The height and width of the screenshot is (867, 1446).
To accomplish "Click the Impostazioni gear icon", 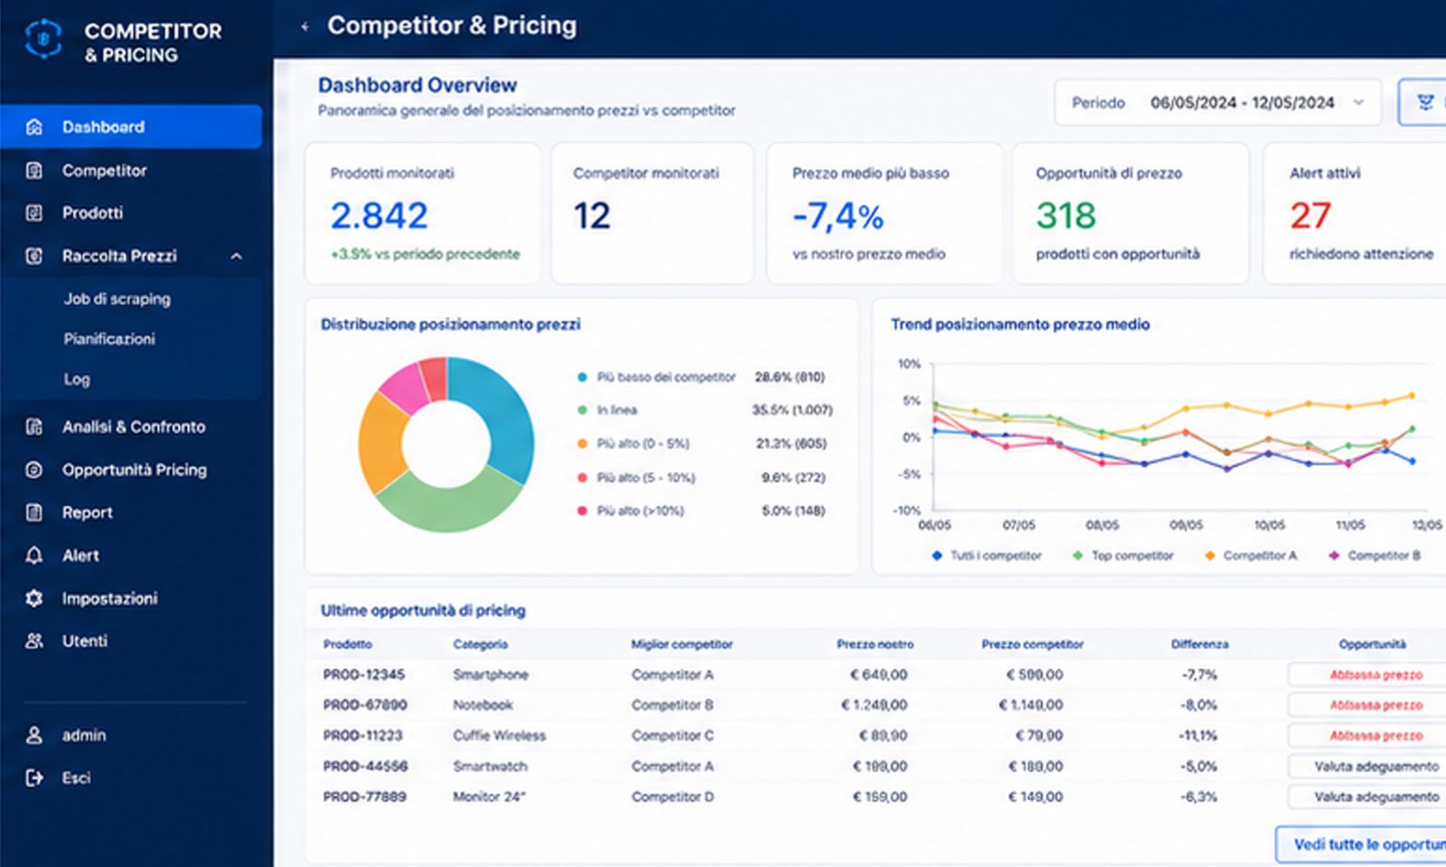I will point(34,598).
